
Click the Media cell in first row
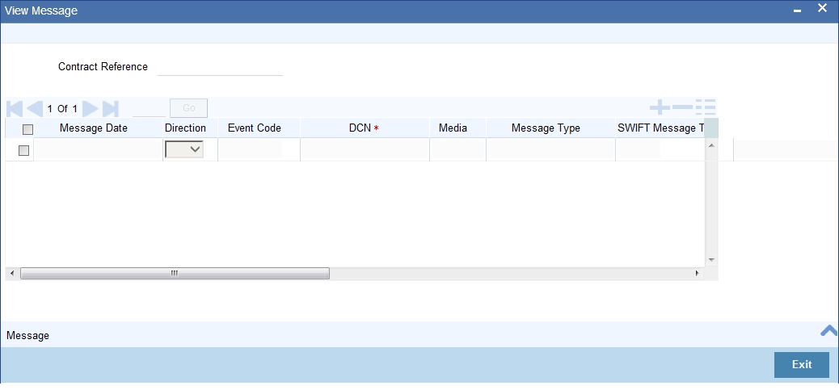click(x=458, y=149)
